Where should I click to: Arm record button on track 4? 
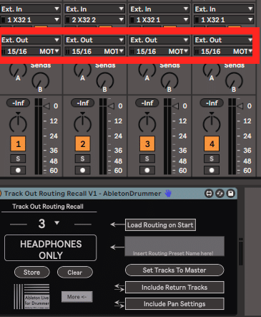pyautogui.click(x=212, y=170)
